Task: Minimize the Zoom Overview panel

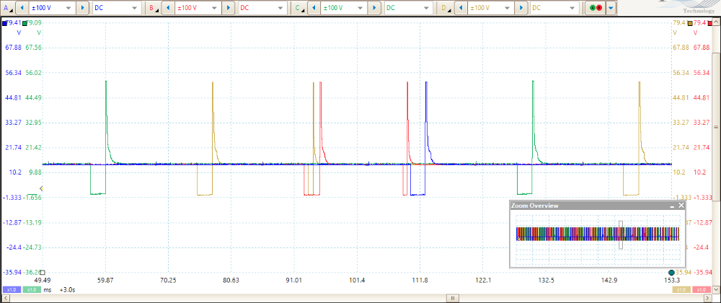Action: (671, 206)
